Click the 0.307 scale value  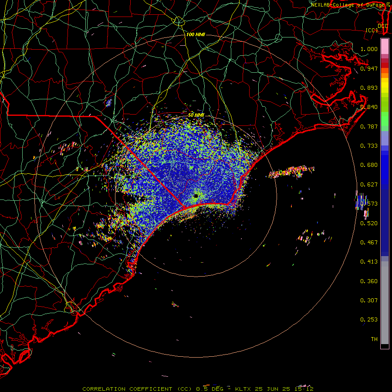(x=369, y=300)
